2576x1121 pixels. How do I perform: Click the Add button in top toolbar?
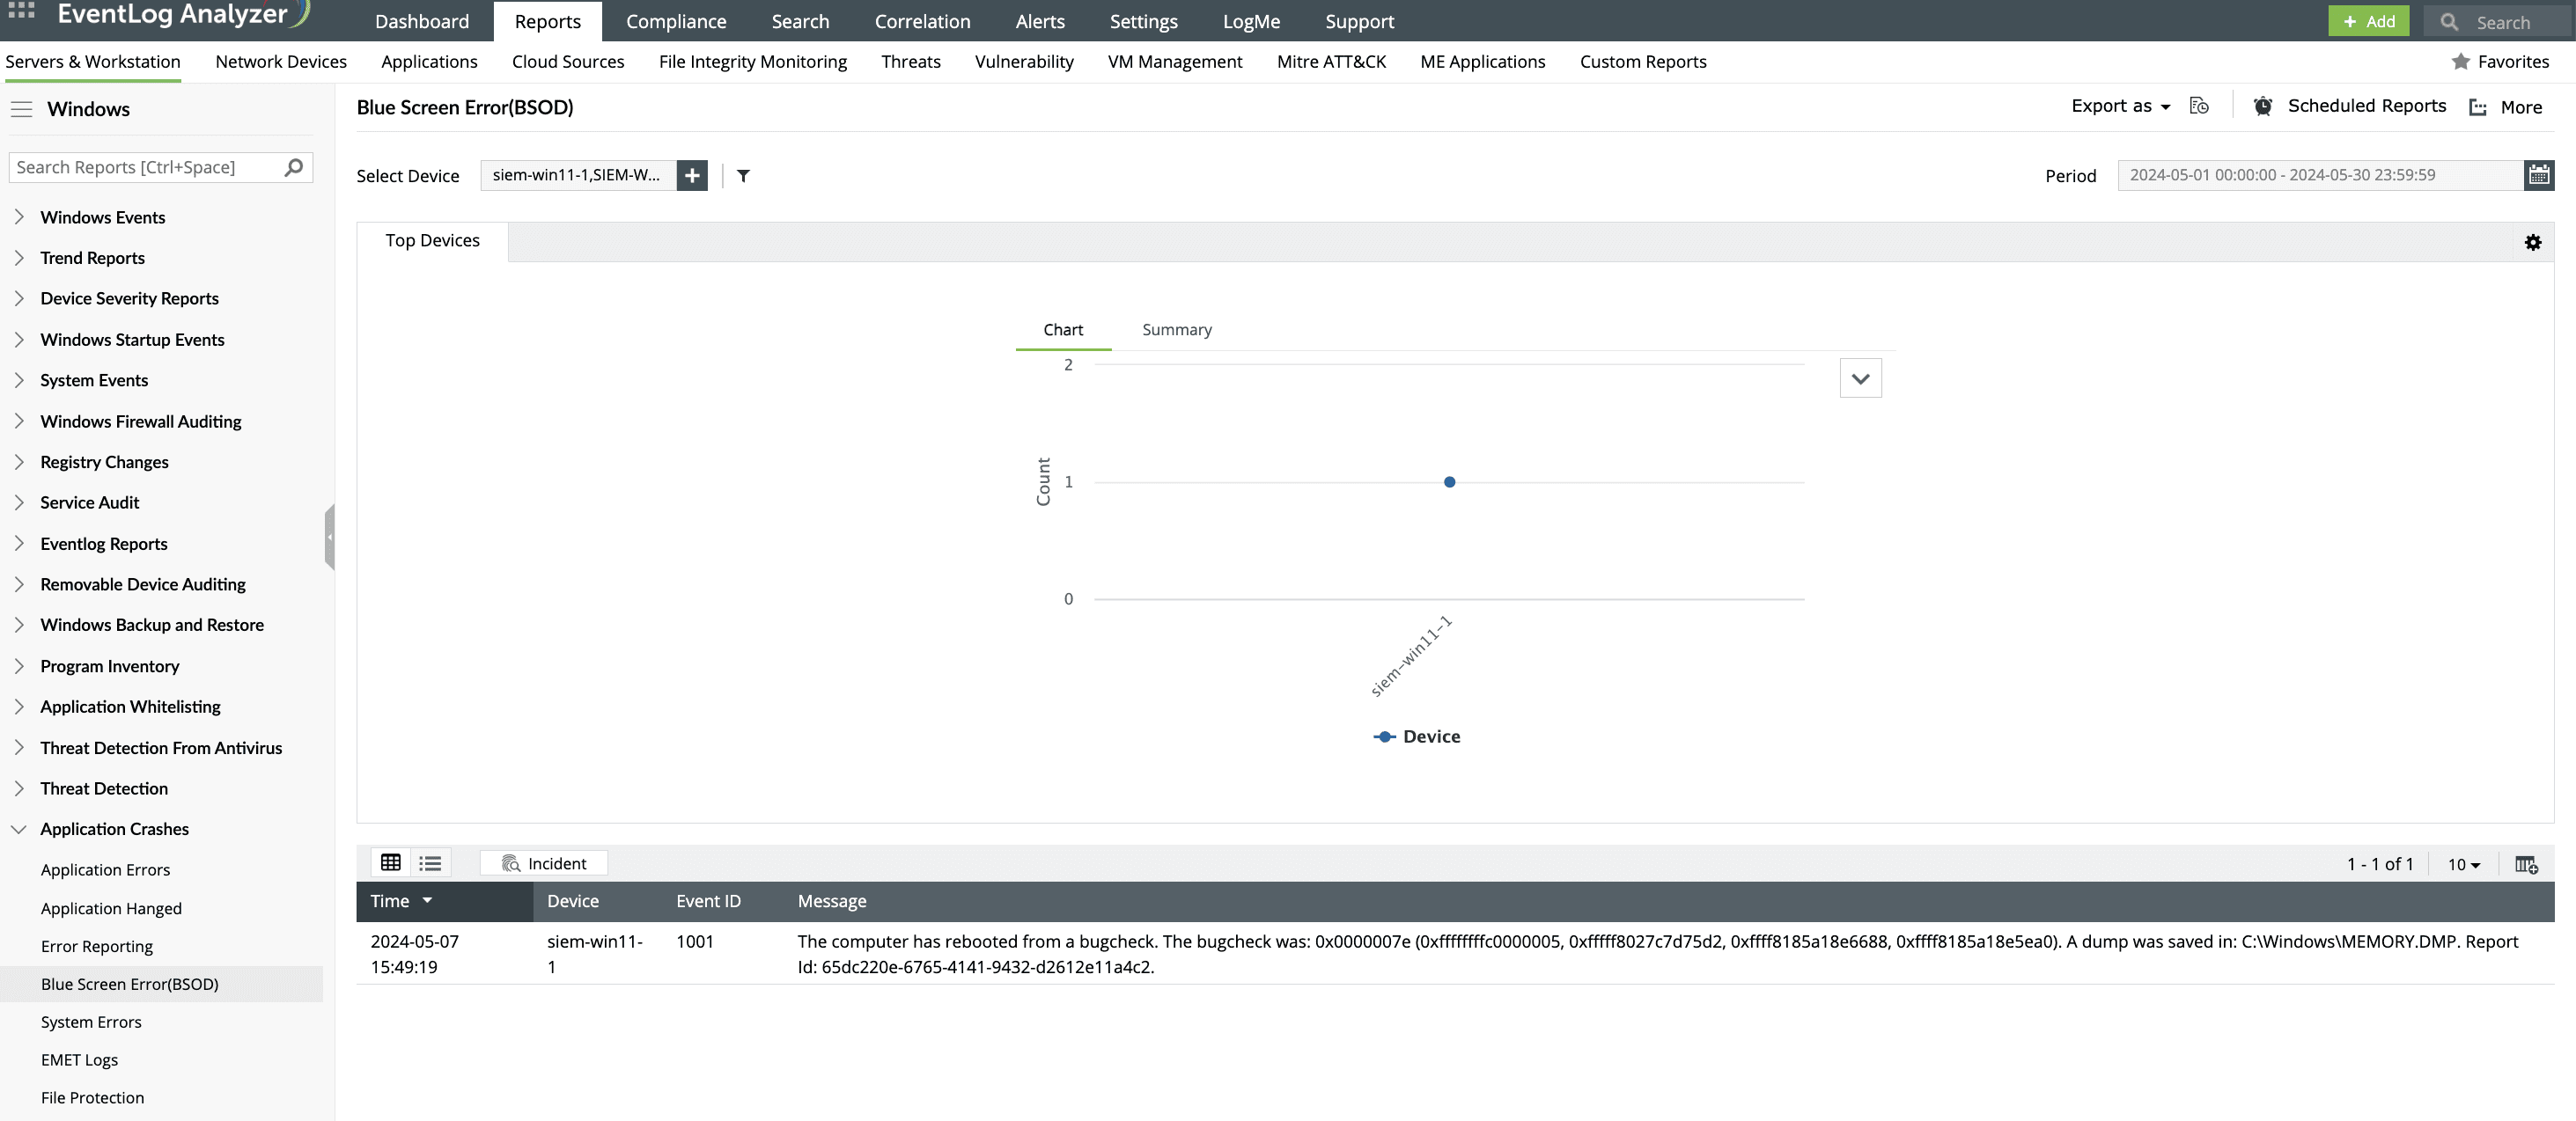pos(2367,19)
